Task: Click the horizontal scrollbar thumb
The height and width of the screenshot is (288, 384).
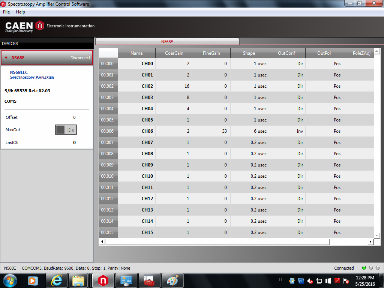Action: tap(217, 242)
